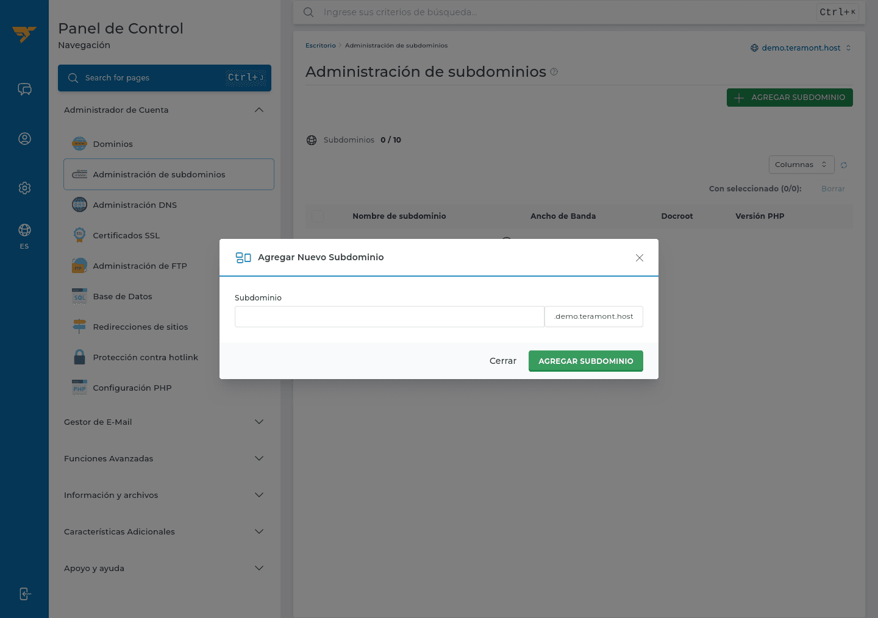Screen dimensions: 878x618
Task: Click the magnifier icon in Search for pages
Action: (73, 78)
